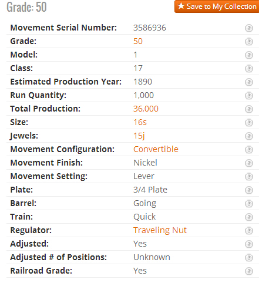The height and width of the screenshot is (283, 259).
Task: Open help icon beside Grade row
Action: 249,42
